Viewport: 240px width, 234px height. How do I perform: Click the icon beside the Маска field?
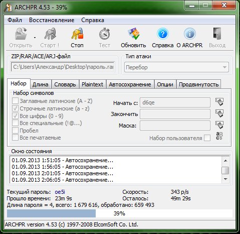[219, 125]
